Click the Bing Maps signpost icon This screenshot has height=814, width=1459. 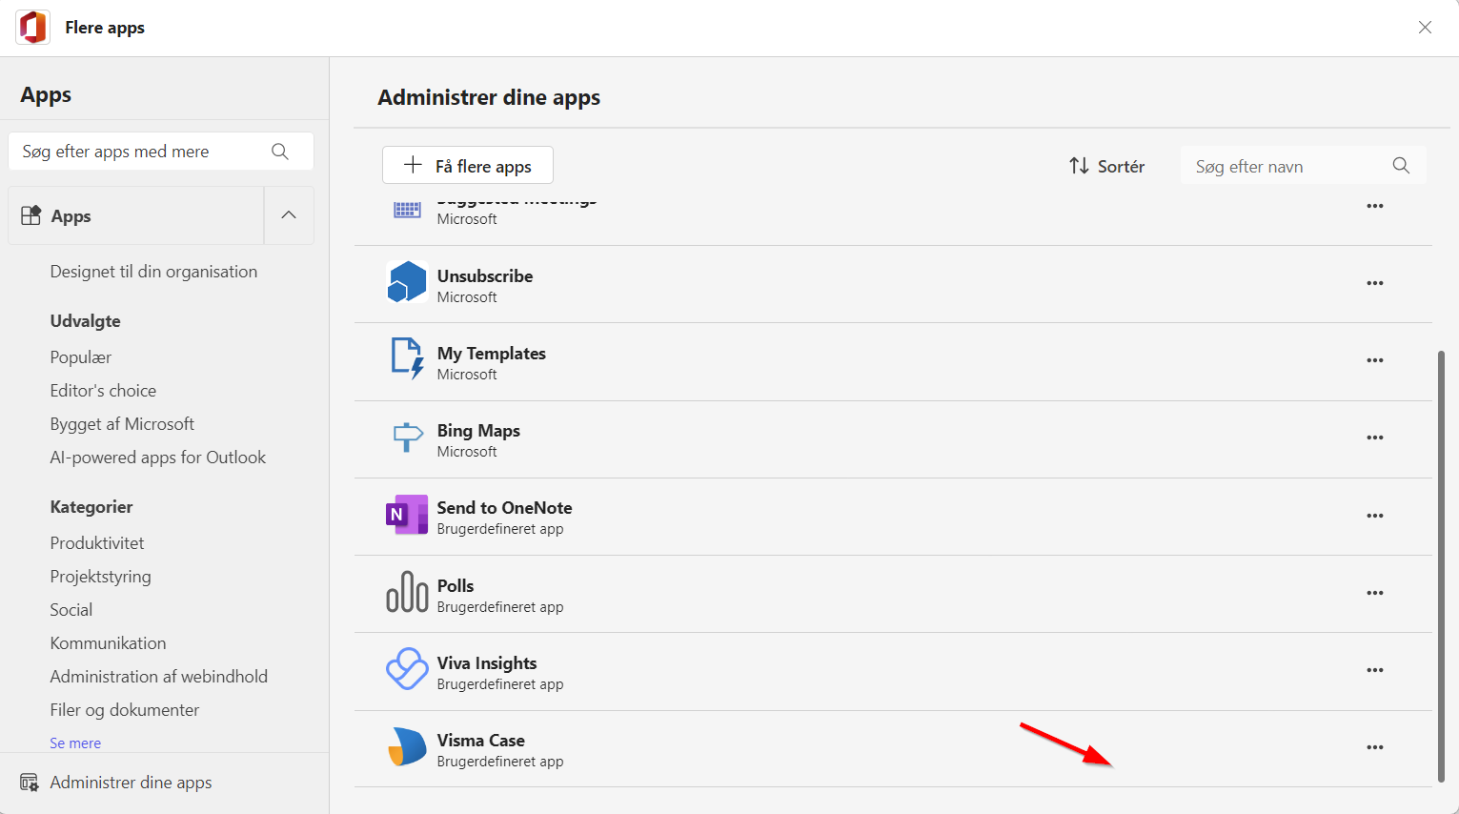(407, 438)
